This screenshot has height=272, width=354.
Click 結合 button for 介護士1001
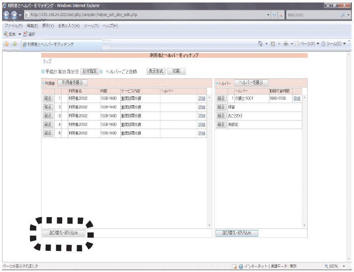pos(221,98)
